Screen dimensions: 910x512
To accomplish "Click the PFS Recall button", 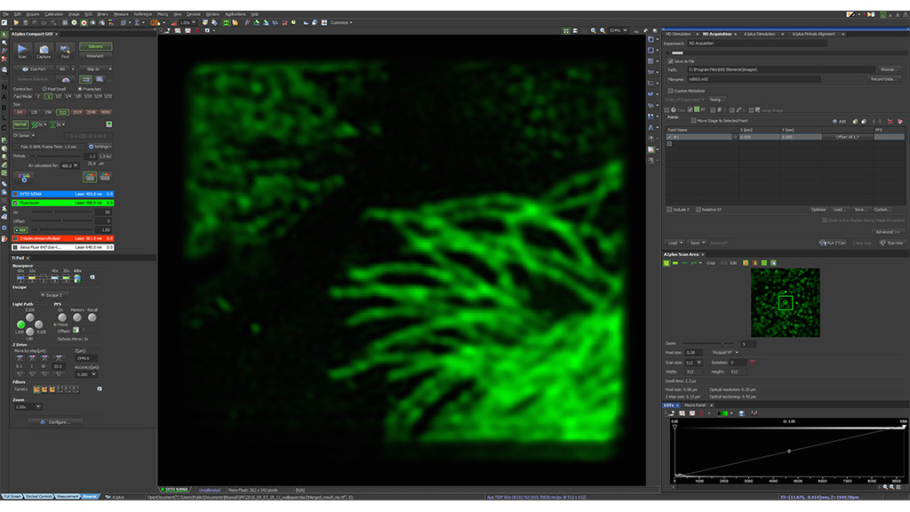I will pyautogui.click(x=92, y=317).
